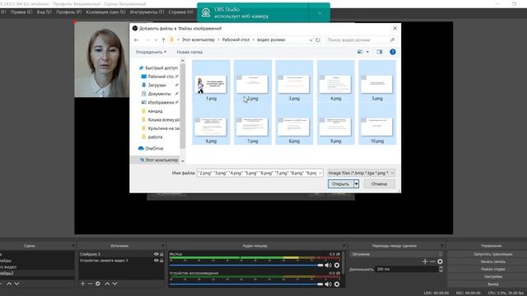527x296 pixels.
Task: Click Начать запись button
Action: [493, 261]
